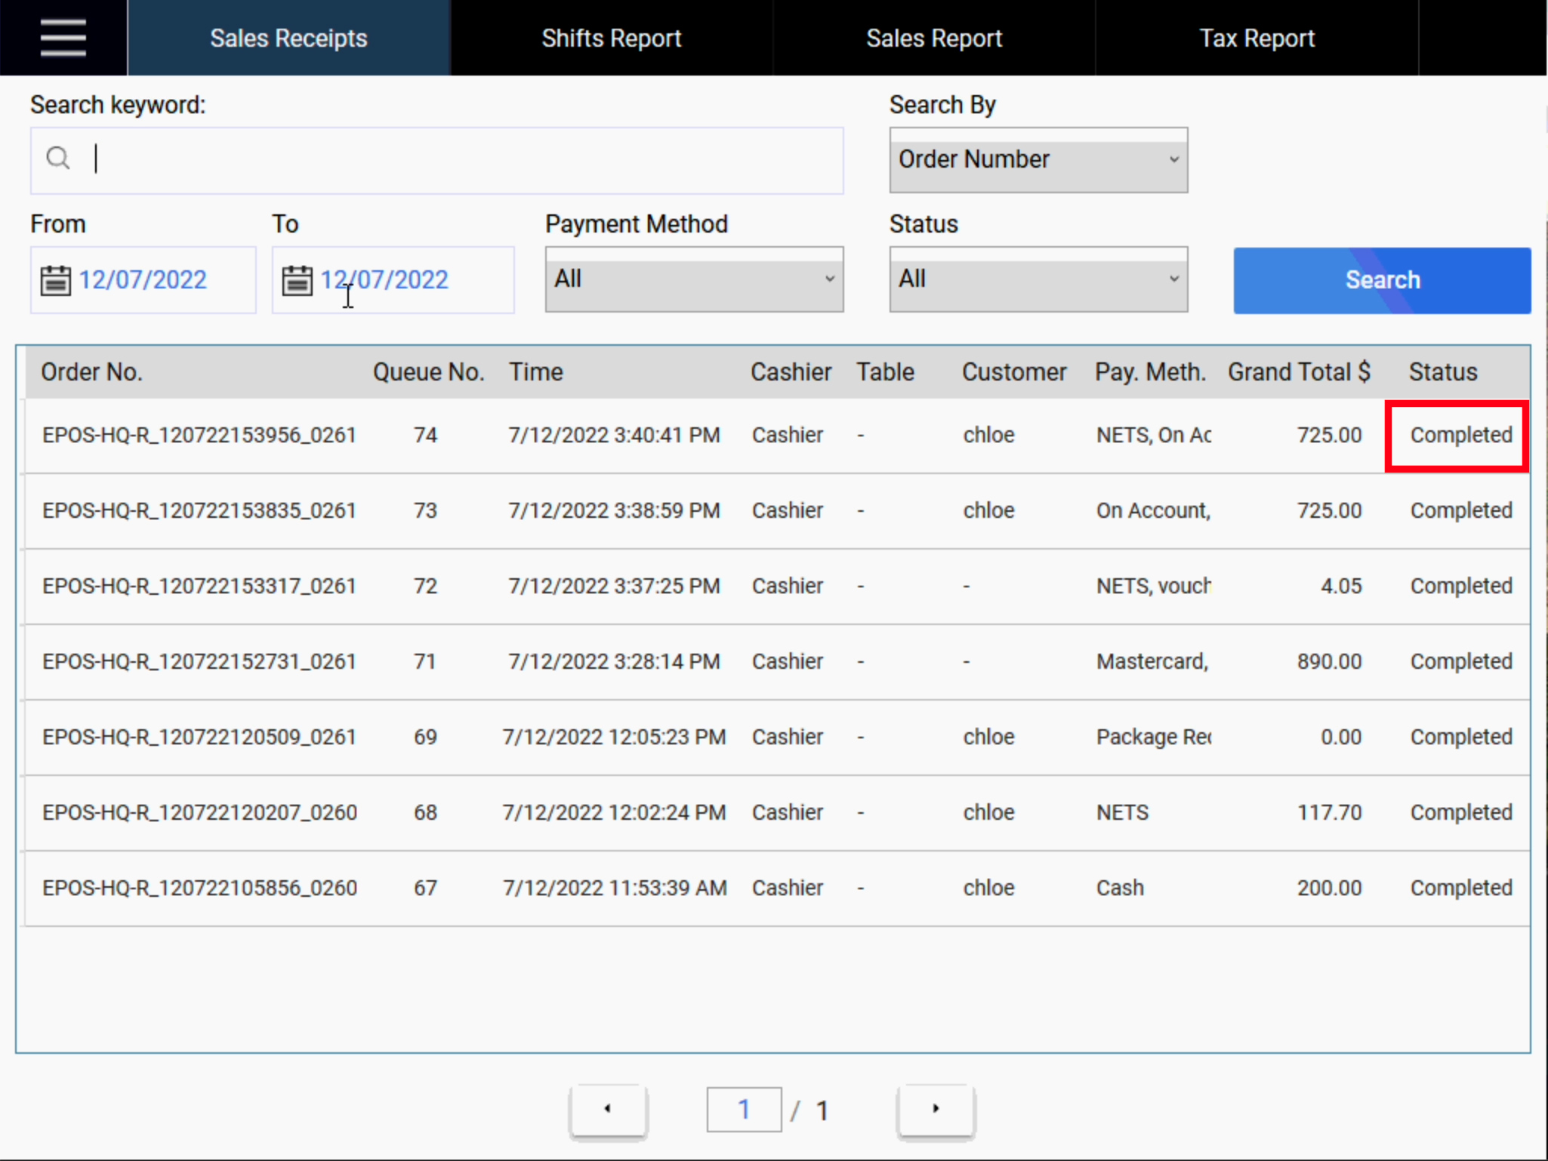Click time 7/12/2022 12:05:23 PM

[614, 738]
